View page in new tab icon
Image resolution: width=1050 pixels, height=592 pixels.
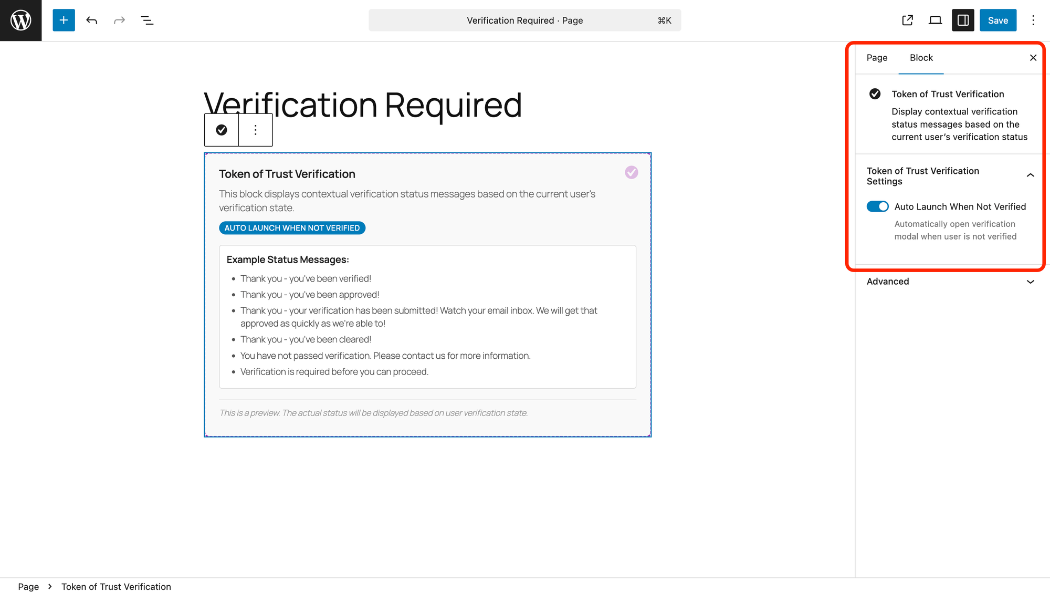[907, 20]
